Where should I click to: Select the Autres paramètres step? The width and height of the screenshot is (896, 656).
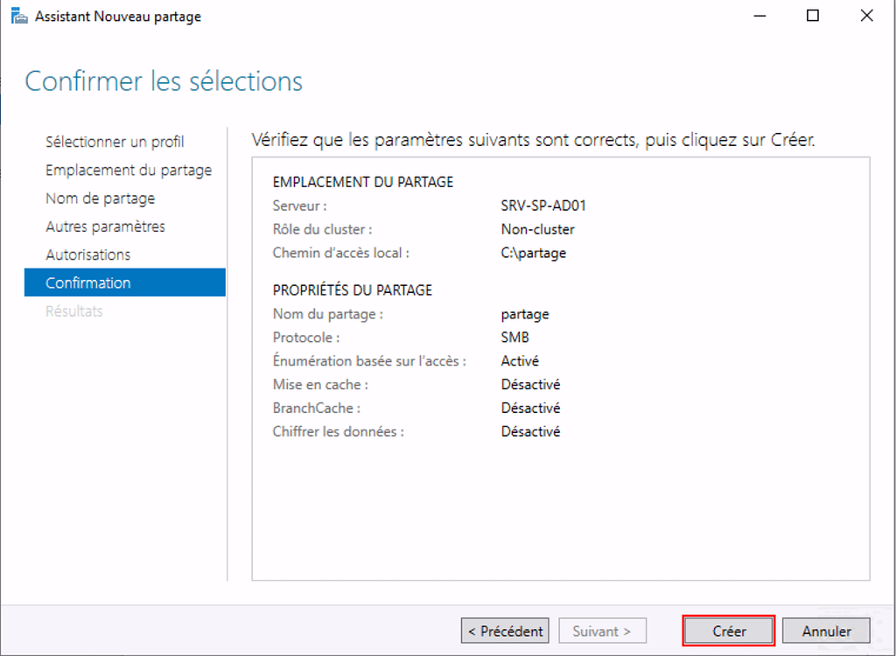[x=105, y=227]
